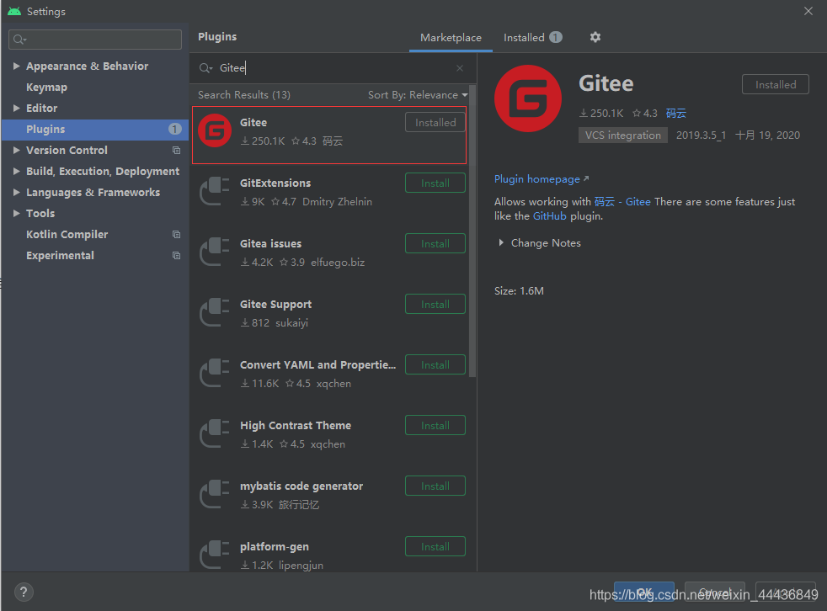Expand Build, Execution, Deployment node
Image resolution: width=827 pixels, height=611 pixels.
click(16, 172)
